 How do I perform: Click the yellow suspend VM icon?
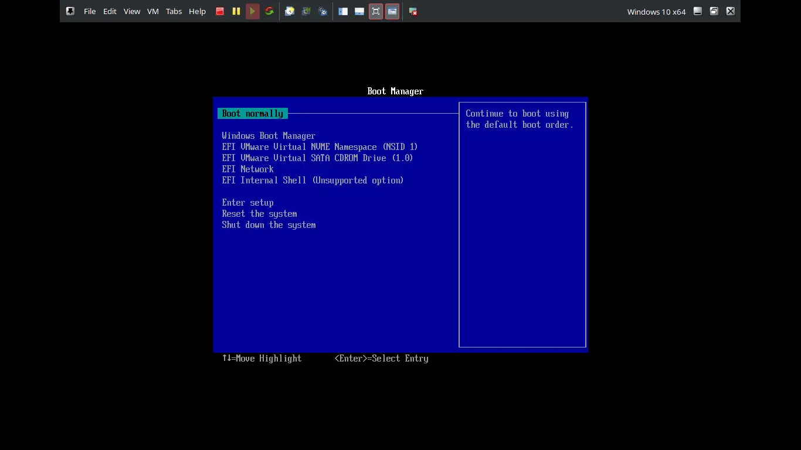pyautogui.click(x=236, y=11)
